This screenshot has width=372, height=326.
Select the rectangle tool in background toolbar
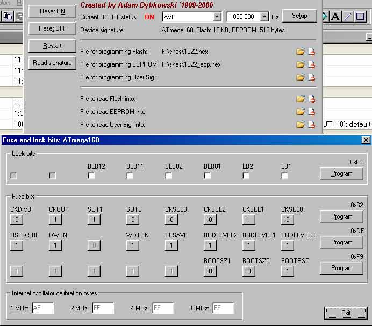pyautogui.click(x=360, y=17)
